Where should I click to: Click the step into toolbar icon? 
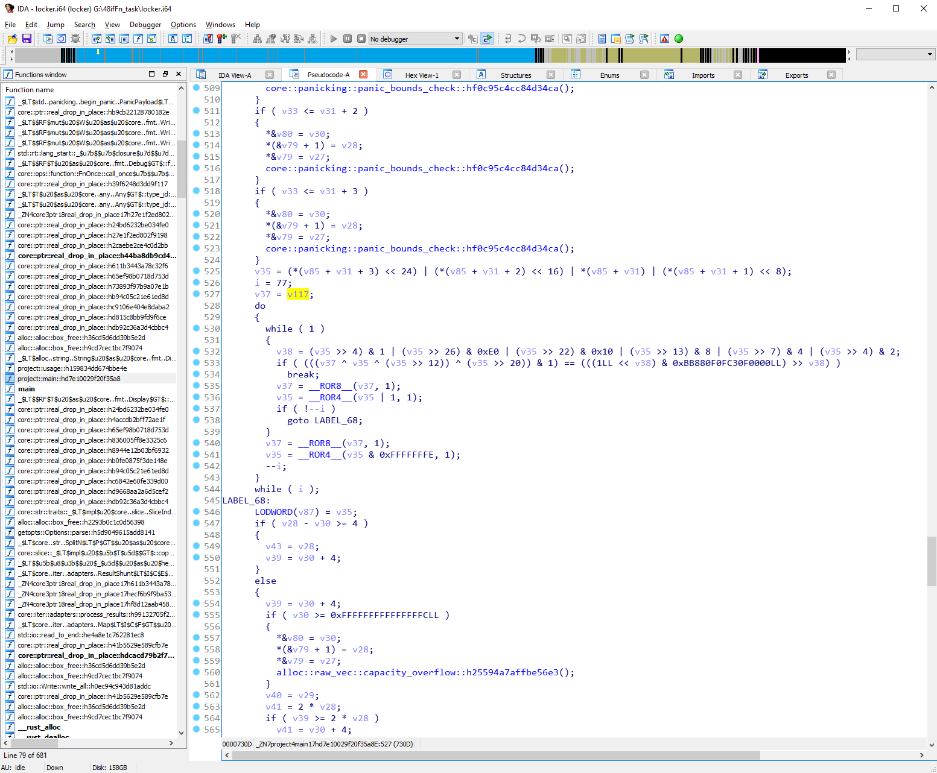[508, 39]
